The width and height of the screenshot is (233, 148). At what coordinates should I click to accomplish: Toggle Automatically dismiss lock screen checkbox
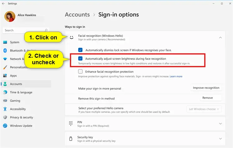80,50
